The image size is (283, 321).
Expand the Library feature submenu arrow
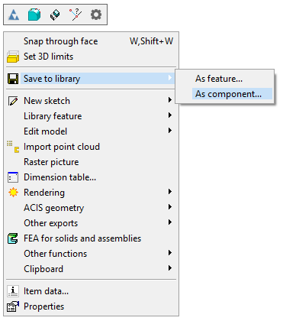pyautogui.click(x=170, y=115)
